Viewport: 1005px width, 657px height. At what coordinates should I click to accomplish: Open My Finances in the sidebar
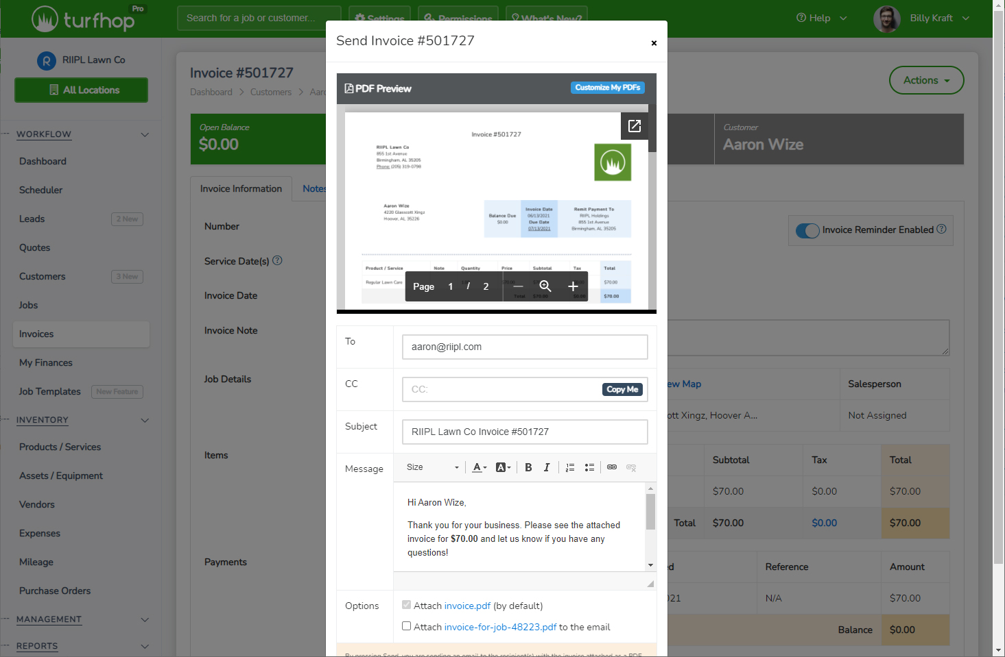(45, 362)
